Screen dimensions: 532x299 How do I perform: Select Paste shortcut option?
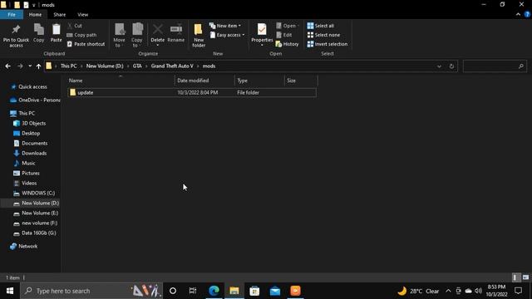[86, 44]
